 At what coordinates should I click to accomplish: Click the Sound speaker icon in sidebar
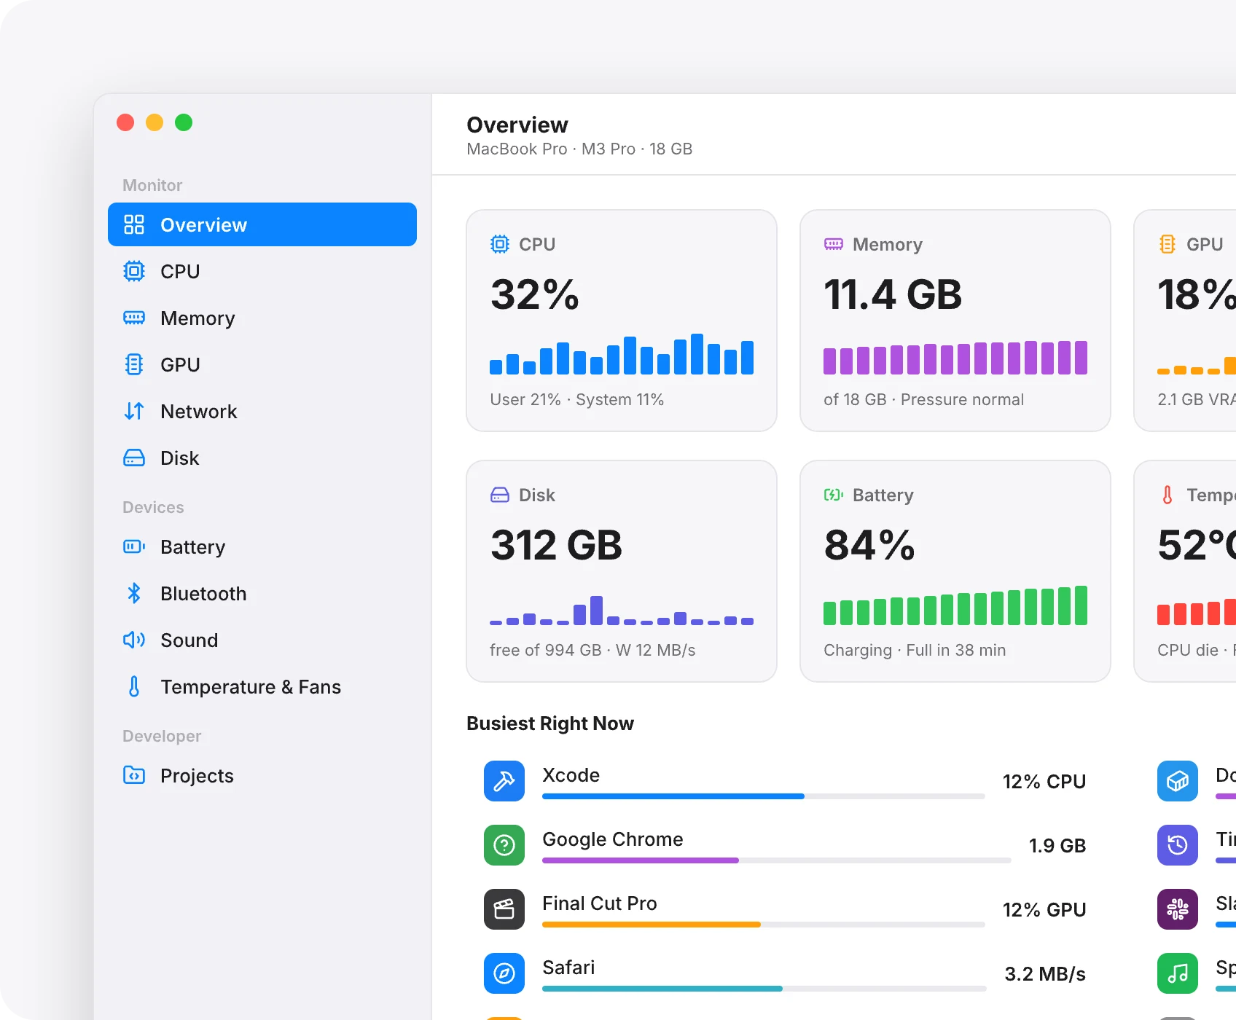point(134,640)
